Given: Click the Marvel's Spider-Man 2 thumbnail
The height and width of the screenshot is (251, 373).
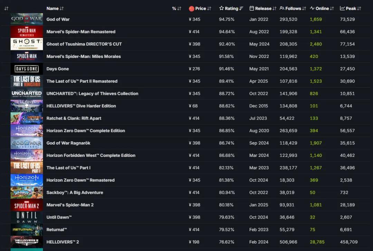Looking at the screenshot, I should [x=27, y=205].
